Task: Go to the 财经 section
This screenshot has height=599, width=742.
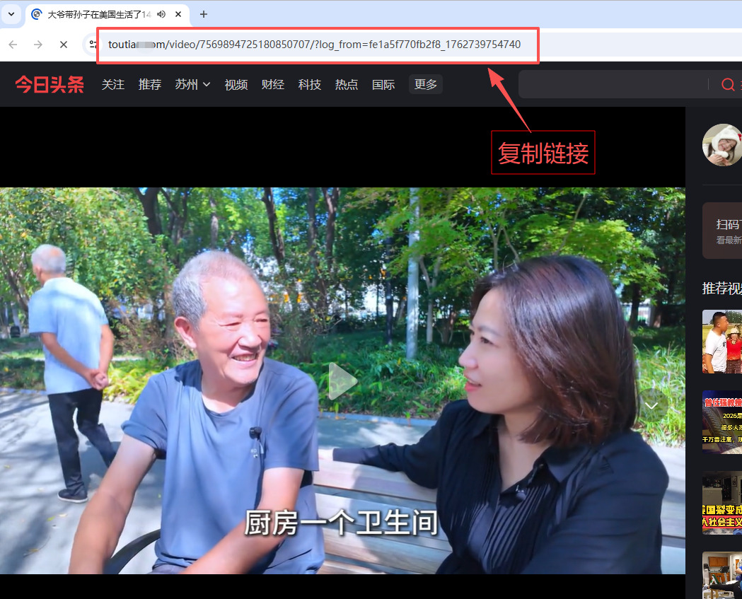Action: pos(273,85)
